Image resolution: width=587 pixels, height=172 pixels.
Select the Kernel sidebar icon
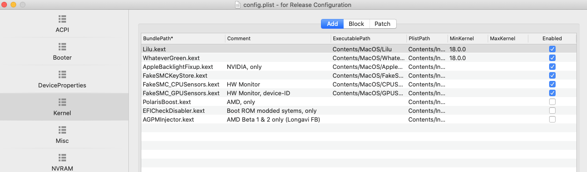point(62,102)
